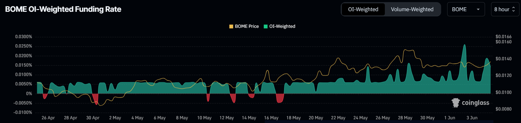Toggle the BOME Price legend series
Image resolution: width=521 pixels, height=123 pixels.
click(244, 26)
